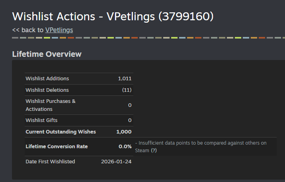Click the Date First Wishlisted label
This screenshot has height=182, width=285.
(x=50, y=161)
